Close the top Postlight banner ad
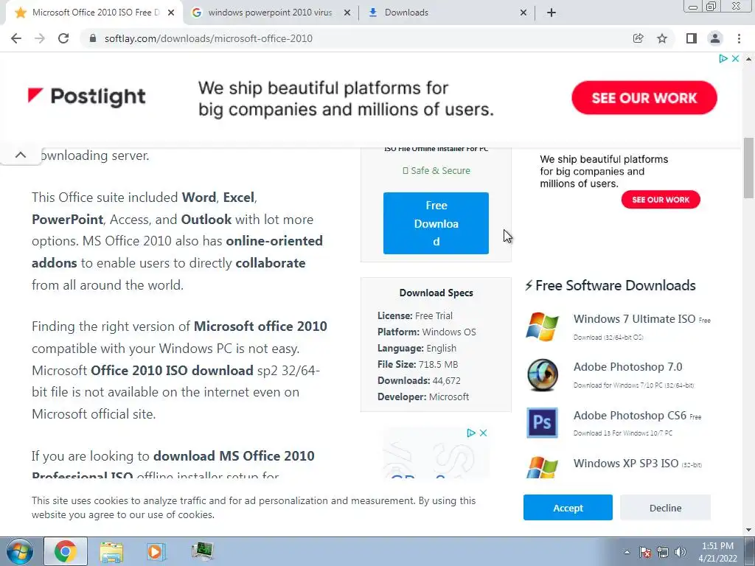755x566 pixels. [x=735, y=59]
